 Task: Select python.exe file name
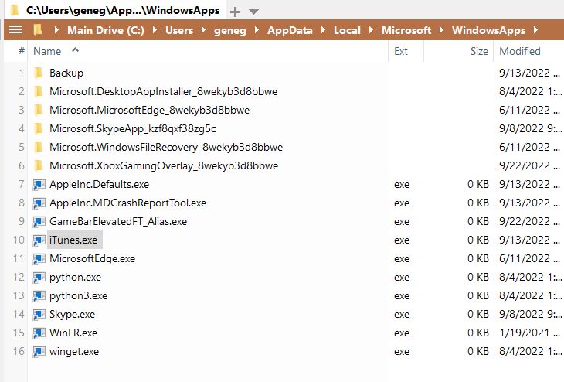click(76, 278)
